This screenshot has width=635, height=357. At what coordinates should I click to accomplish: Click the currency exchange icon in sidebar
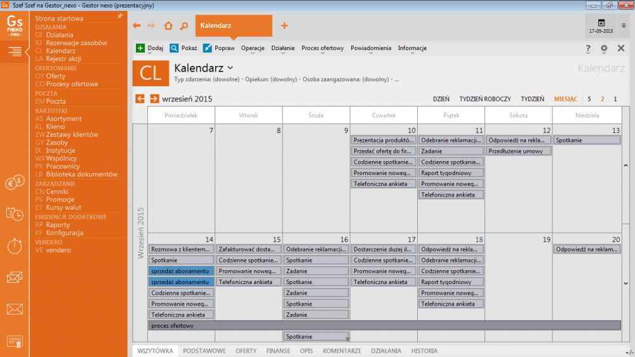(x=15, y=183)
